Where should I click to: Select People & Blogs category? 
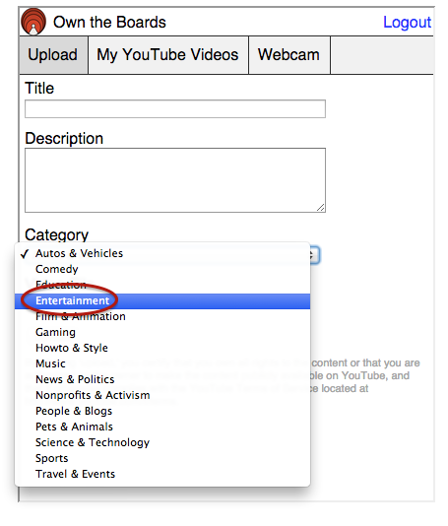(x=162, y=411)
